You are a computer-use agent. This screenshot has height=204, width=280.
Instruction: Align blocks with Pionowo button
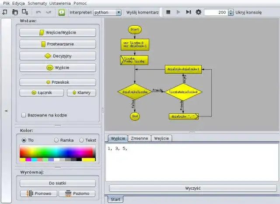(38, 194)
